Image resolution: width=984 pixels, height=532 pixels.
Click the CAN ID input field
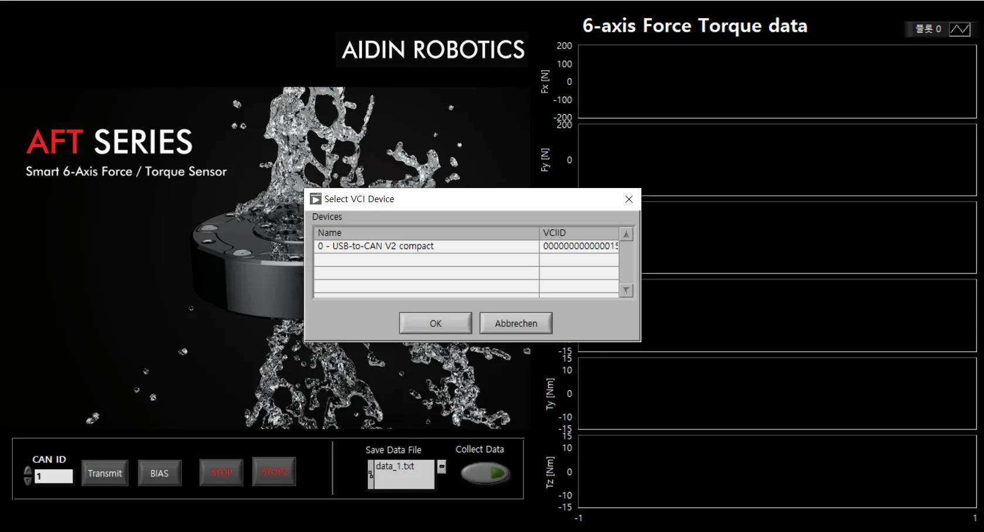point(53,476)
